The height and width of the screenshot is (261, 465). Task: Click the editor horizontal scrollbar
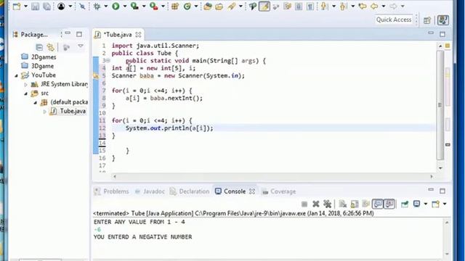pyautogui.click(x=272, y=177)
